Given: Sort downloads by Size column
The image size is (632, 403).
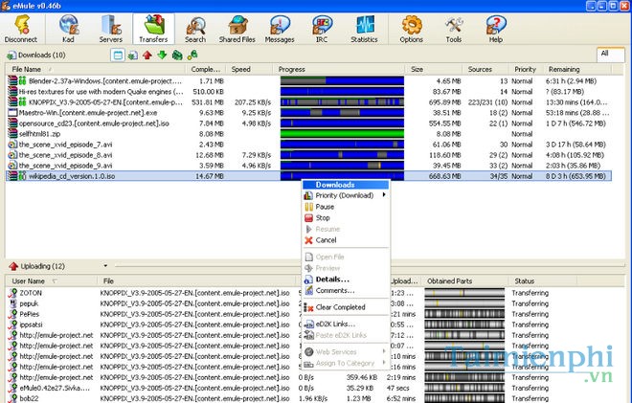Looking at the screenshot, I should point(434,69).
